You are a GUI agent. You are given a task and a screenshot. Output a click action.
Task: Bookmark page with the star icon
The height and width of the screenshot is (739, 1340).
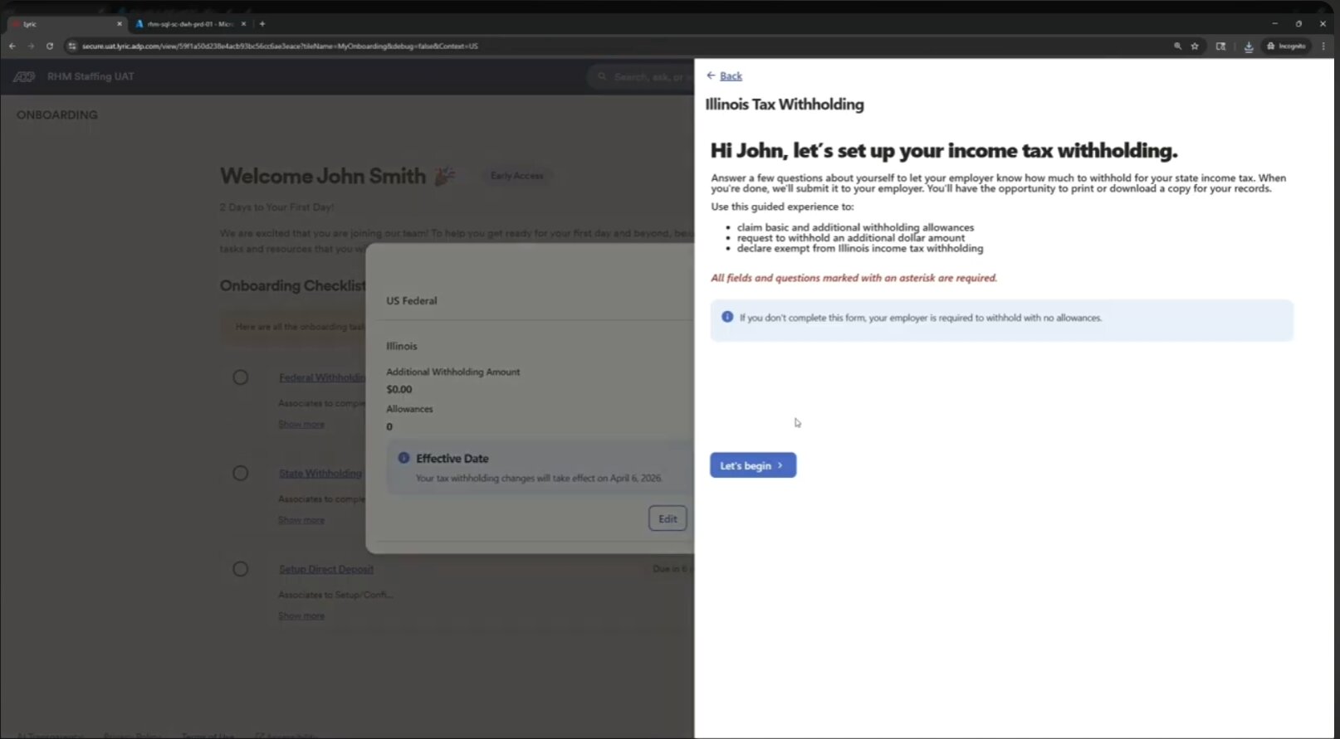pyautogui.click(x=1195, y=46)
